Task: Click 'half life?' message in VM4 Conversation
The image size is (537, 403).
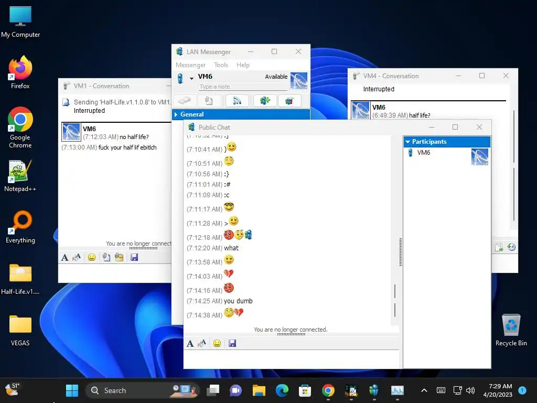Action: click(x=420, y=115)
